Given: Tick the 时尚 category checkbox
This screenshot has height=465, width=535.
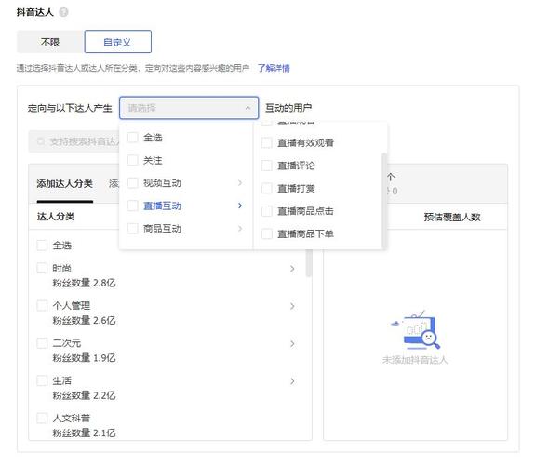Looking at the screenshot, I should [42, 268].
